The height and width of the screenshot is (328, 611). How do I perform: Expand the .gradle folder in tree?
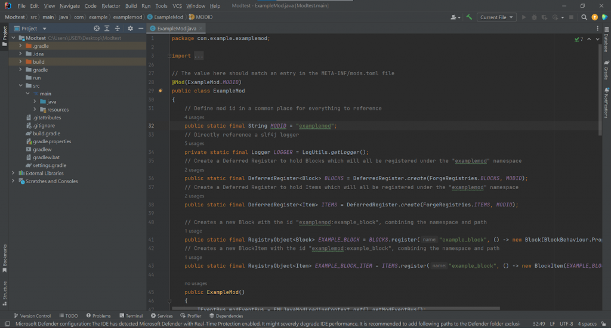(20, 46)
